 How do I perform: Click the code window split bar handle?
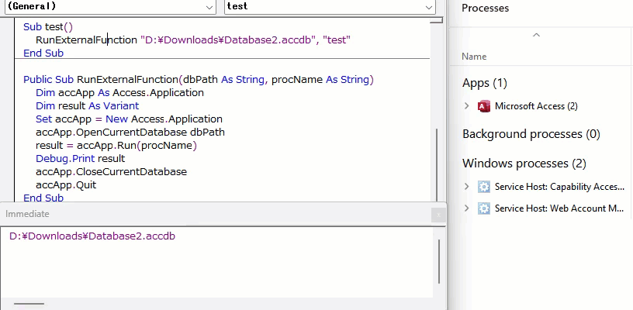click(437, 20)
